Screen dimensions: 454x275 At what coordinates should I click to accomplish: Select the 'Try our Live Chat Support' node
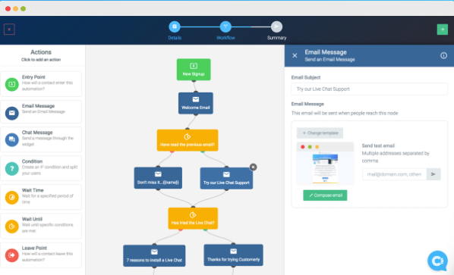pos(226,179)
